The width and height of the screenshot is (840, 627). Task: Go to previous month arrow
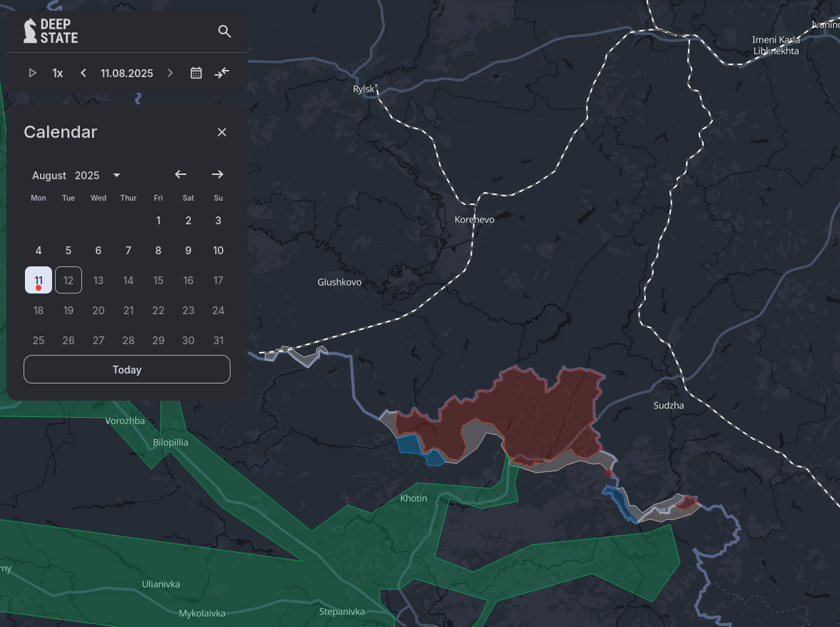[181, 174]
